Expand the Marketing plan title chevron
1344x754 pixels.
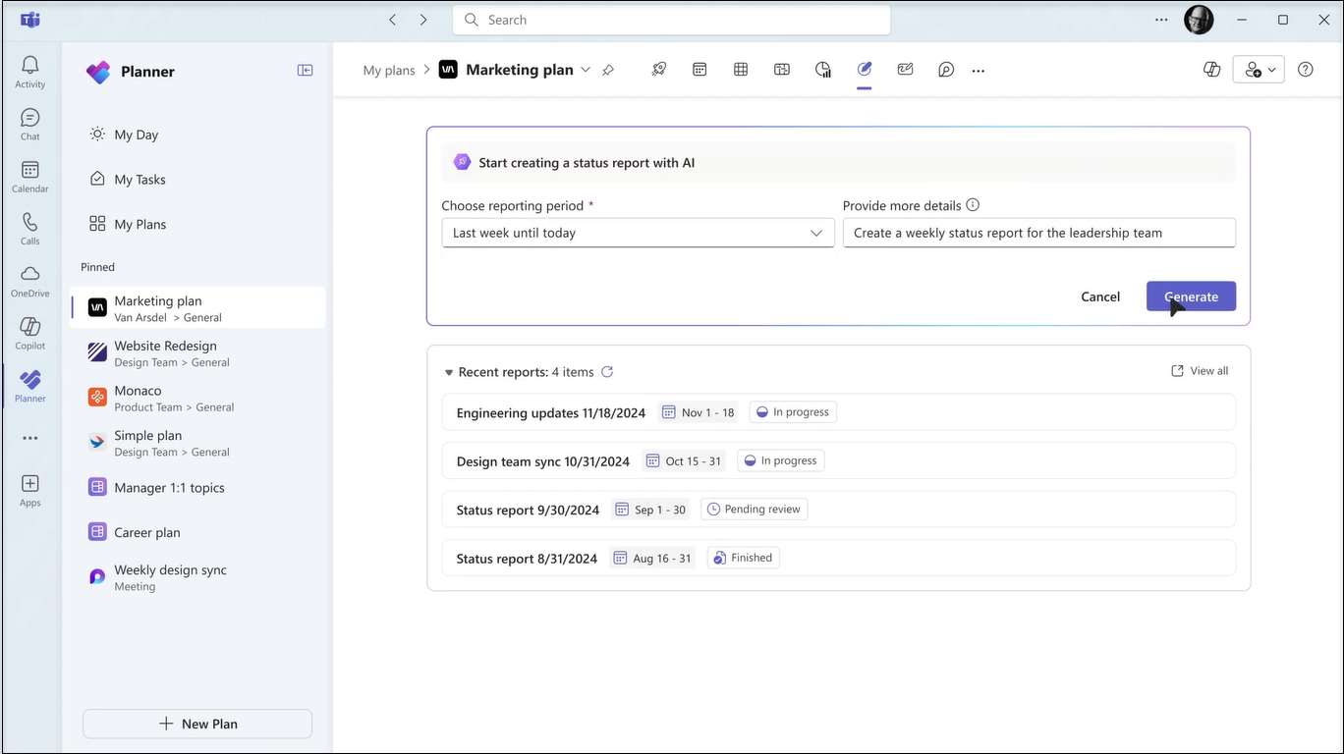click(586, 70)
